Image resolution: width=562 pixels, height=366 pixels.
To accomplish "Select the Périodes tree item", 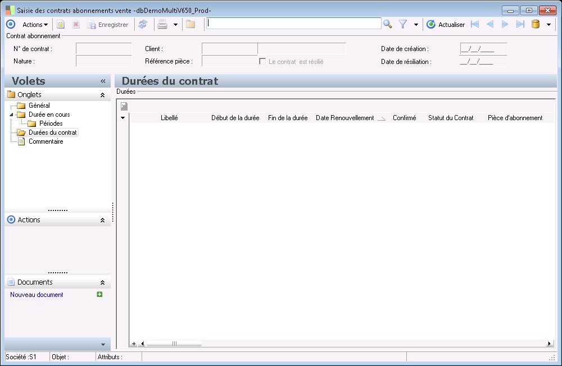I will pyautogui.click(x=51, y=123).
